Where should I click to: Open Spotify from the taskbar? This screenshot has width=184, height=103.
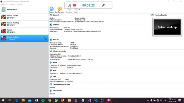(43, 100)
